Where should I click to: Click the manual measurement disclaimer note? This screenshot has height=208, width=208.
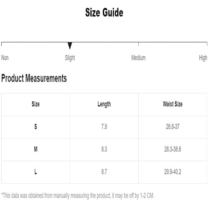click(78, 196)
